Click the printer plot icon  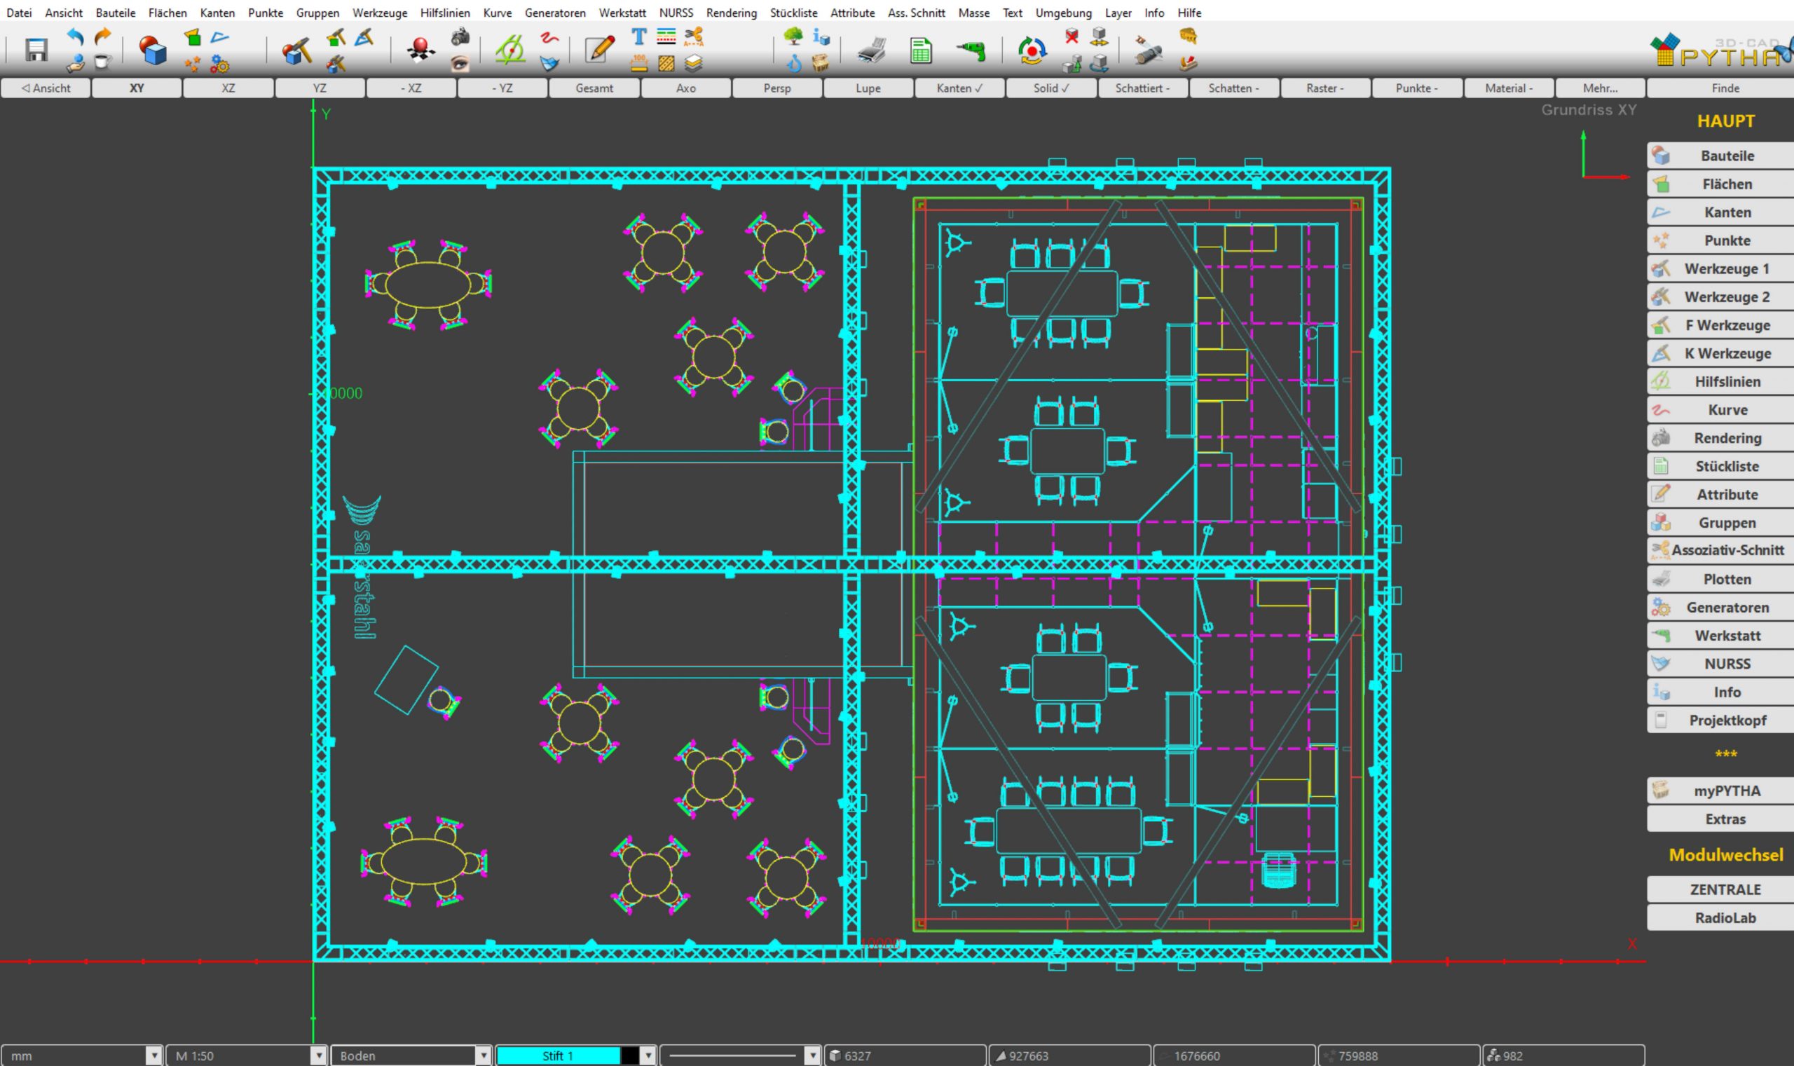[x=872, y=50]
